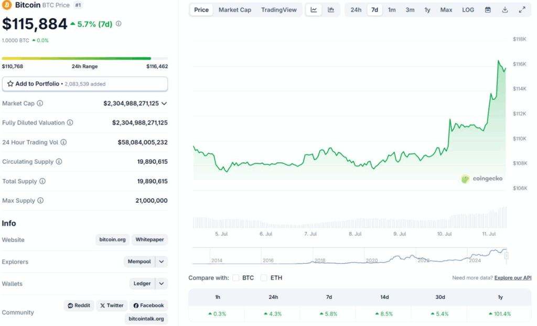Screen dimensions: 537x326
Task: Expand chart to fullscreen
Action: tap(522, 10)
